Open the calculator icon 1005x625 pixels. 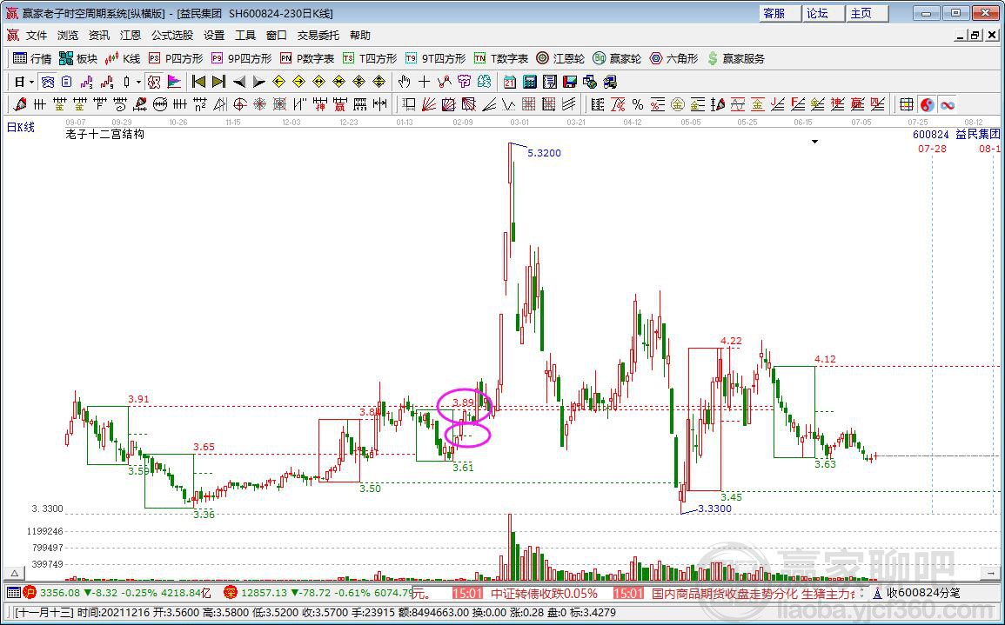[x=529, y=82]
